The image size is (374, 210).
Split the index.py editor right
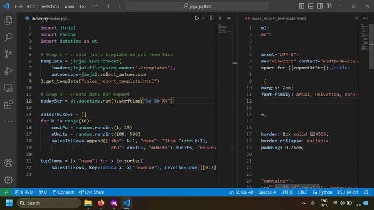point(211,18)
